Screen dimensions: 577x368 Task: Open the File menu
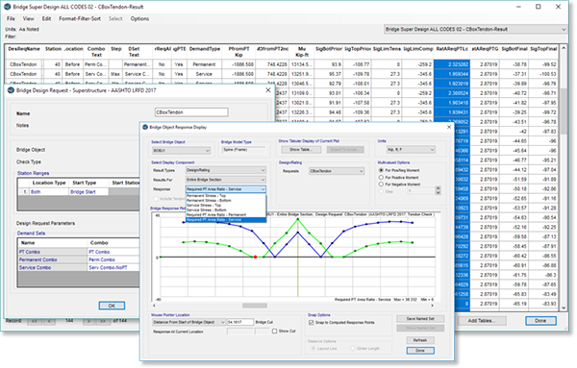pos(11,18)
